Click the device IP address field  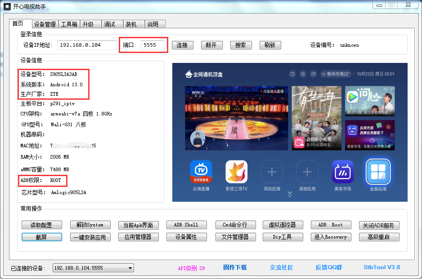pyautogui.click(x=87, y=45)
